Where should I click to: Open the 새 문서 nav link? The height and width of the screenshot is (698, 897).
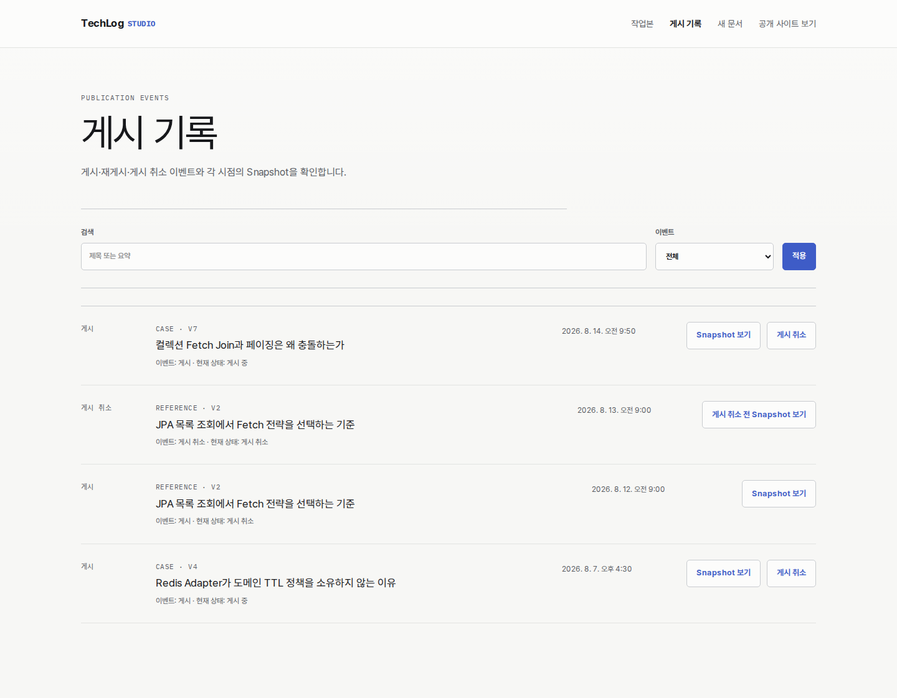point(729,24)
